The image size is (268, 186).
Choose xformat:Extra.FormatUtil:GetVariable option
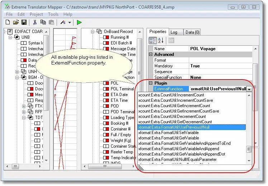pos(191,138)
